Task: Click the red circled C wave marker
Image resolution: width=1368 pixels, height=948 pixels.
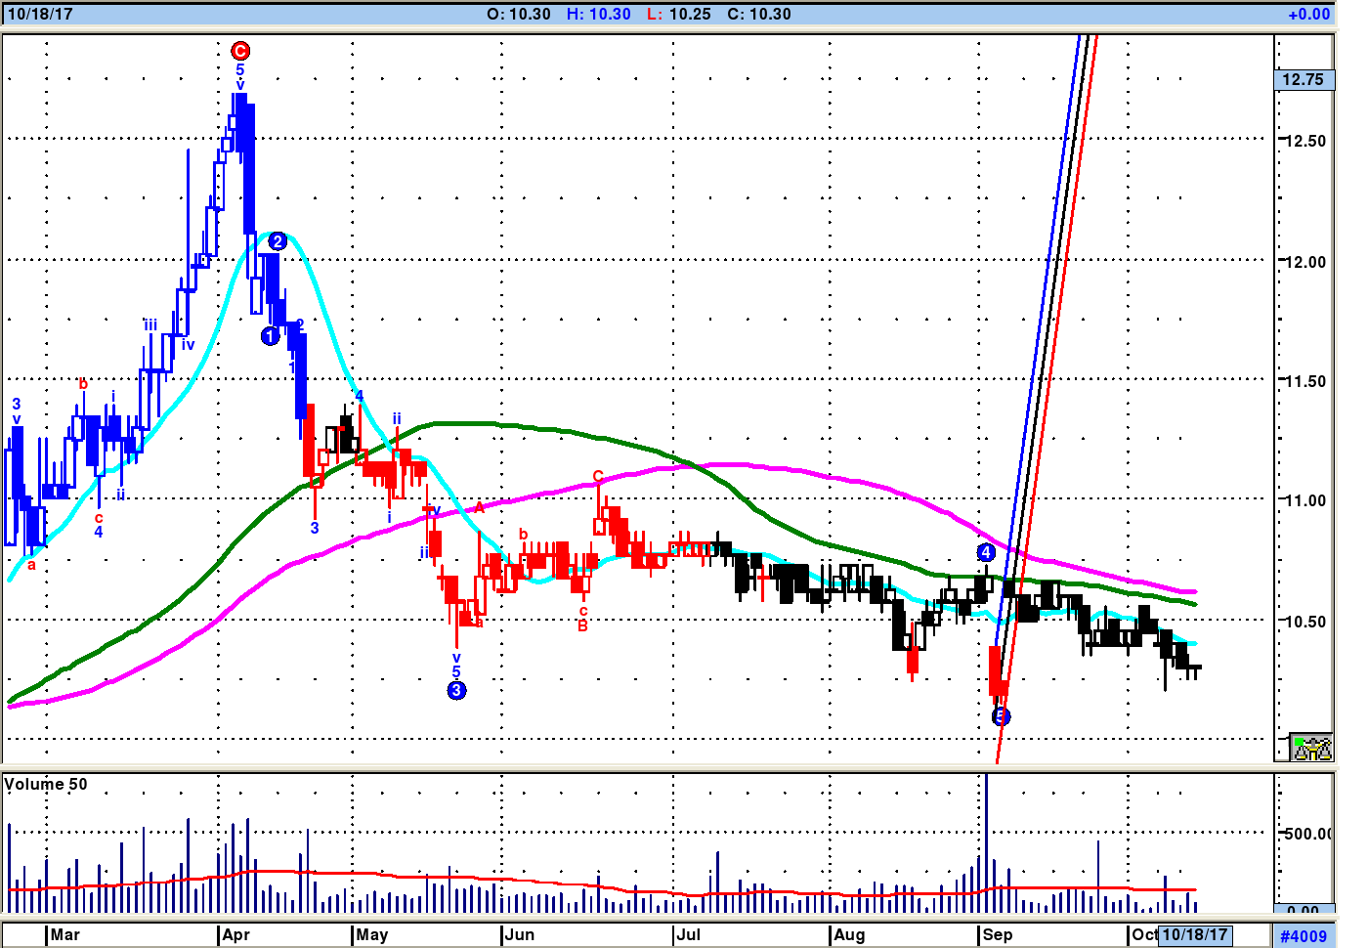Action: pos(240,51)
